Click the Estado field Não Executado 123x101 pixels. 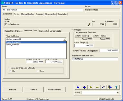[x=103, y=10]
